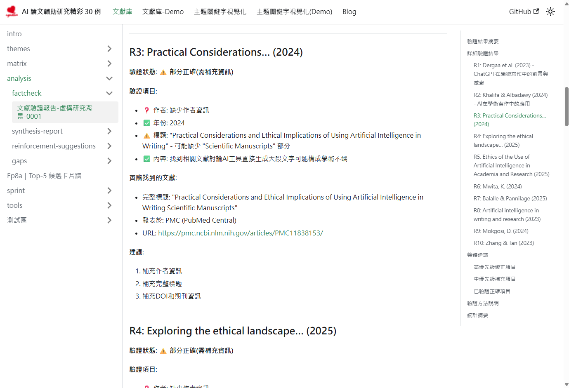Click the page vertical scrollbar thumb
The height and width of the screenshot is (388, 569).
[566, 106]
